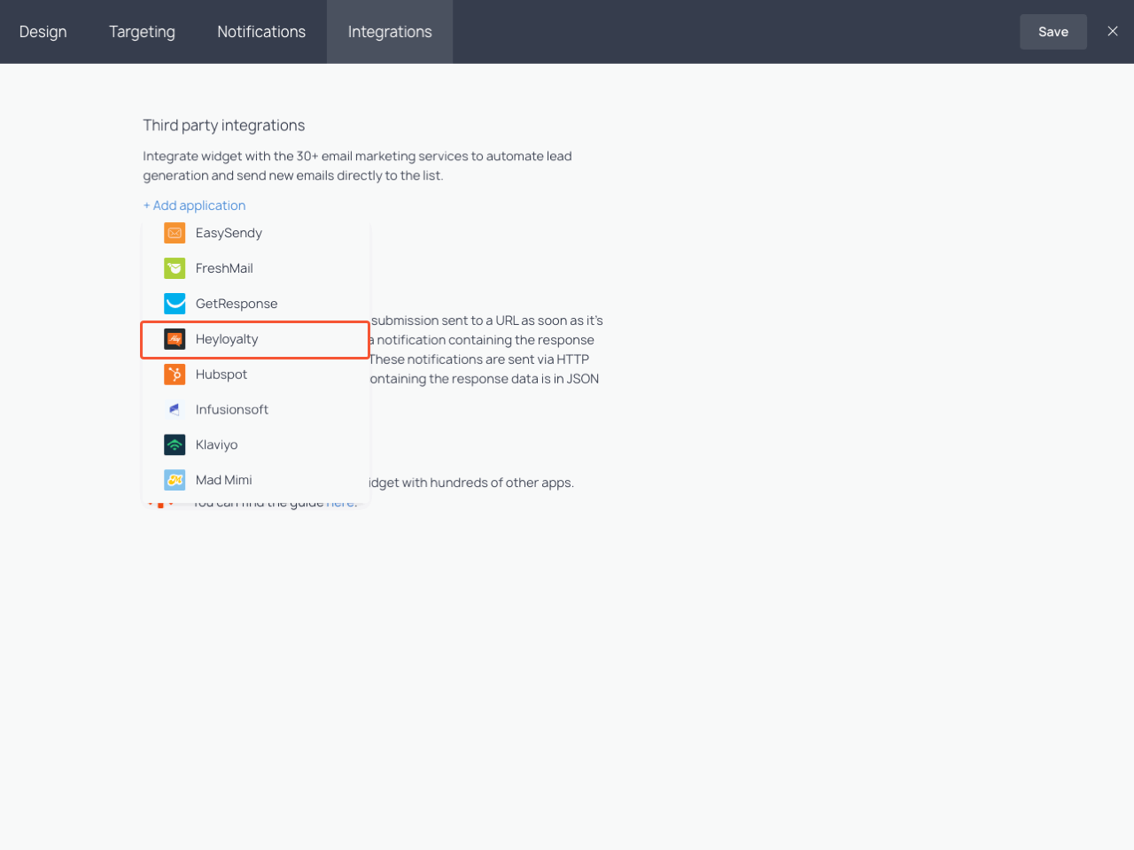Choose Hubspot from the application list
The image size is (1134, 850).
(221, 375)
